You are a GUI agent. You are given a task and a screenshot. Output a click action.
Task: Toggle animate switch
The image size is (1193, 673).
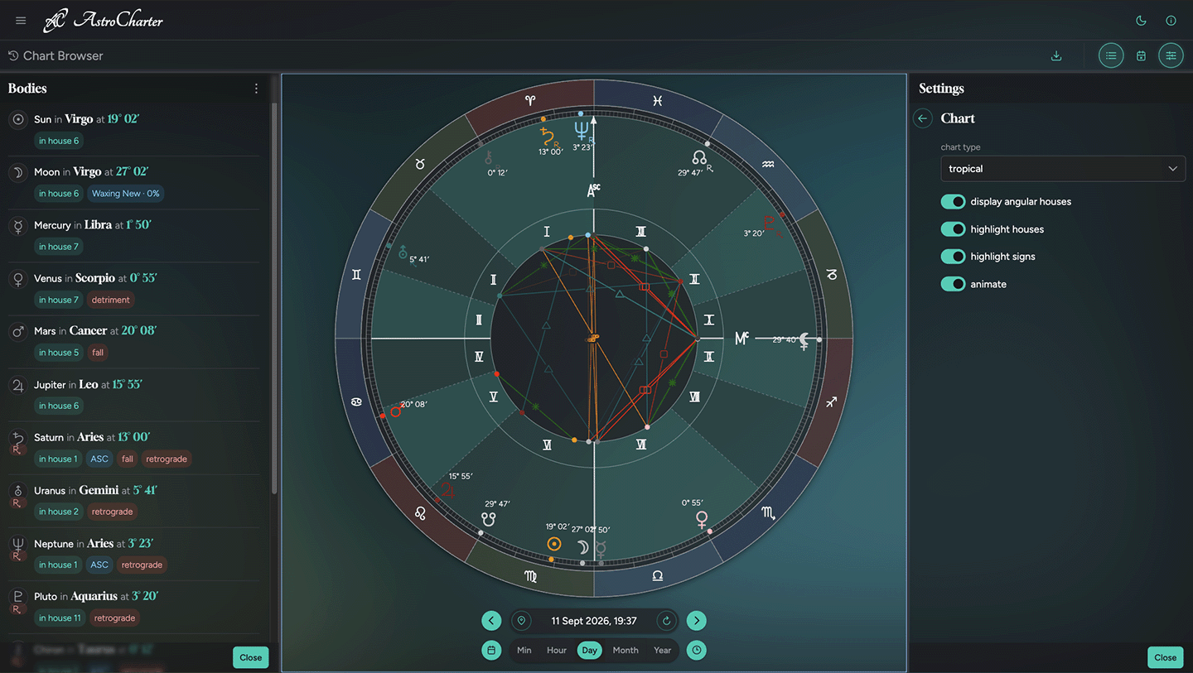click(954, 284)
